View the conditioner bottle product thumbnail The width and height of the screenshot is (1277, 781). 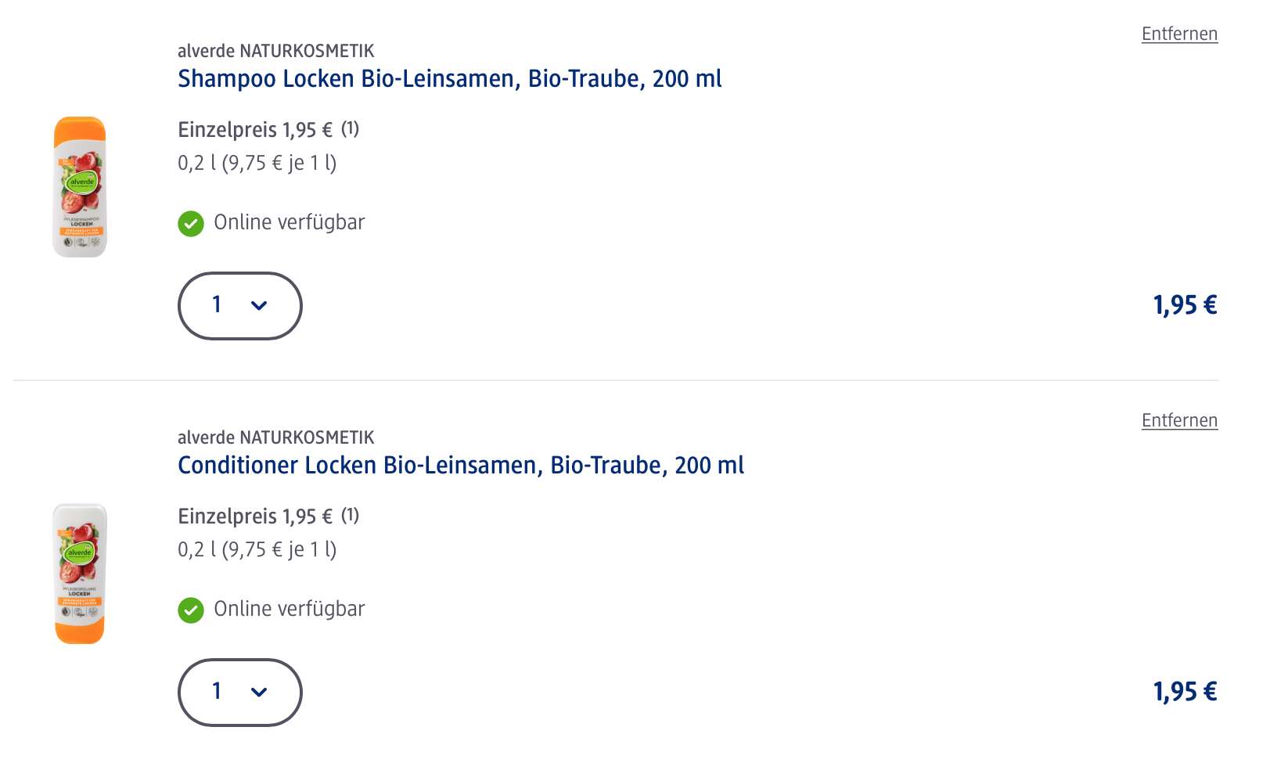pos(80,574)
